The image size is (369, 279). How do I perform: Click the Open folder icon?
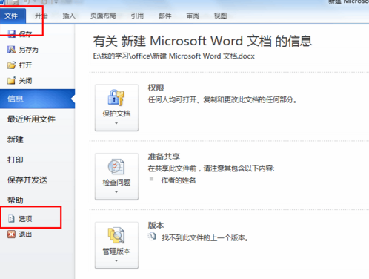tap(11, 65)
